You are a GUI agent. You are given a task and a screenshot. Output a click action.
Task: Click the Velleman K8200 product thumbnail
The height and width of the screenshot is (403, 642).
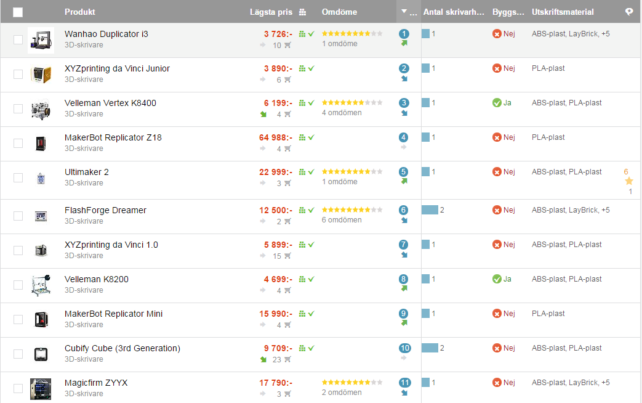point(41,285)
